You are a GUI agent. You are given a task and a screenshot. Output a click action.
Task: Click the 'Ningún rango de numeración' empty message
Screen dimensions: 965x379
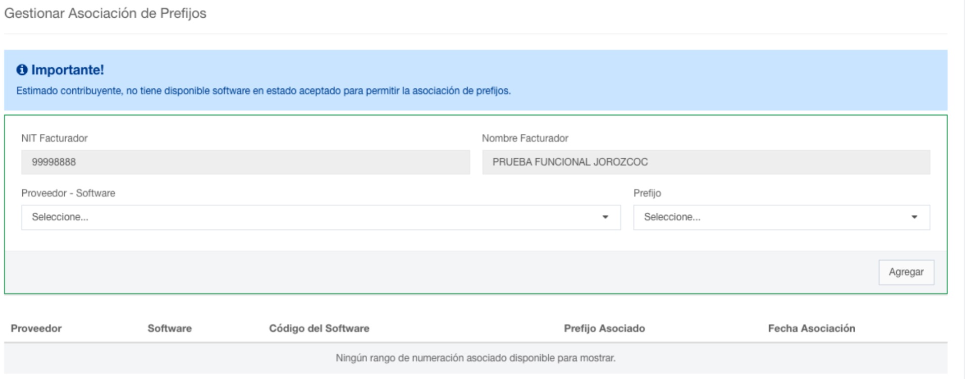pyautogui.click(x=475, y=358)
